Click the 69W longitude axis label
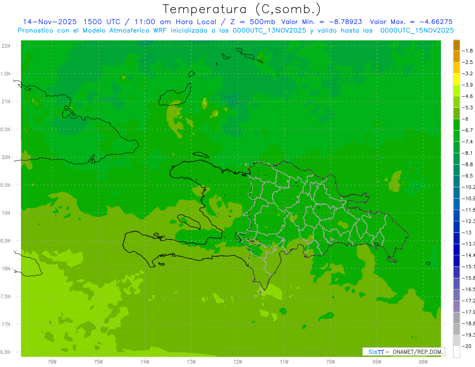Screen dimensions: 475x367 pos(377,361)
